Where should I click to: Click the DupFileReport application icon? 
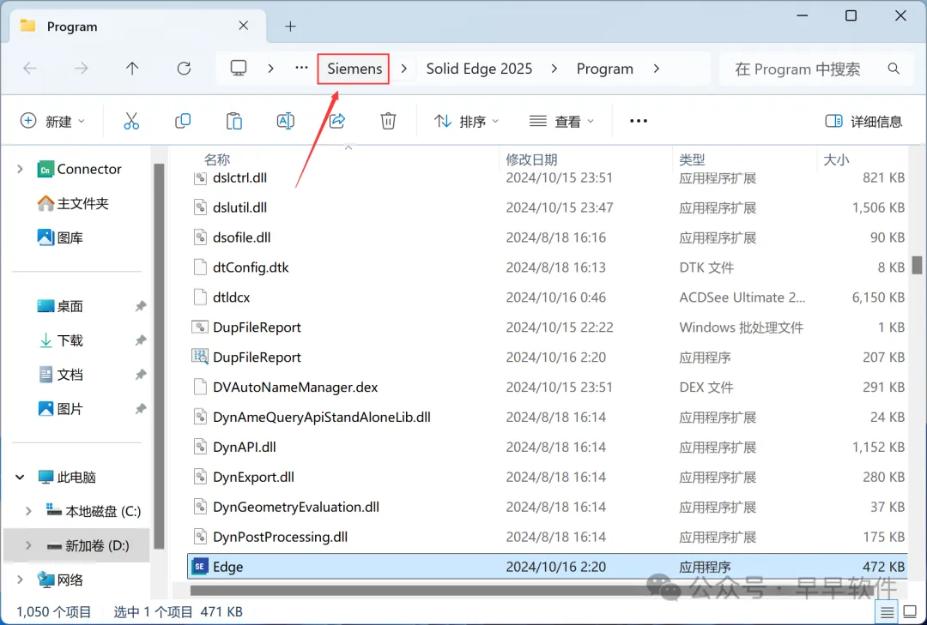pyautogui.click(x=200, y=356)
